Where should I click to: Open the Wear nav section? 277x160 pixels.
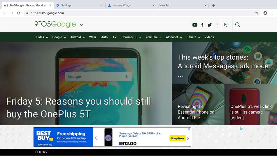tap(92, 37)
